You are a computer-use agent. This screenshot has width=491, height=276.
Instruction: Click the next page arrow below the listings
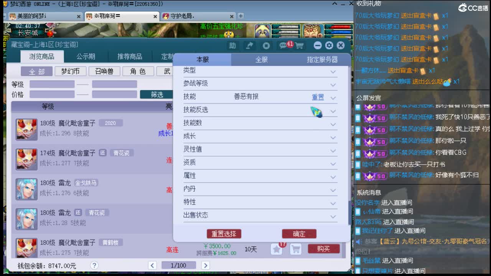pyautogui.click(x=206, y=265)
